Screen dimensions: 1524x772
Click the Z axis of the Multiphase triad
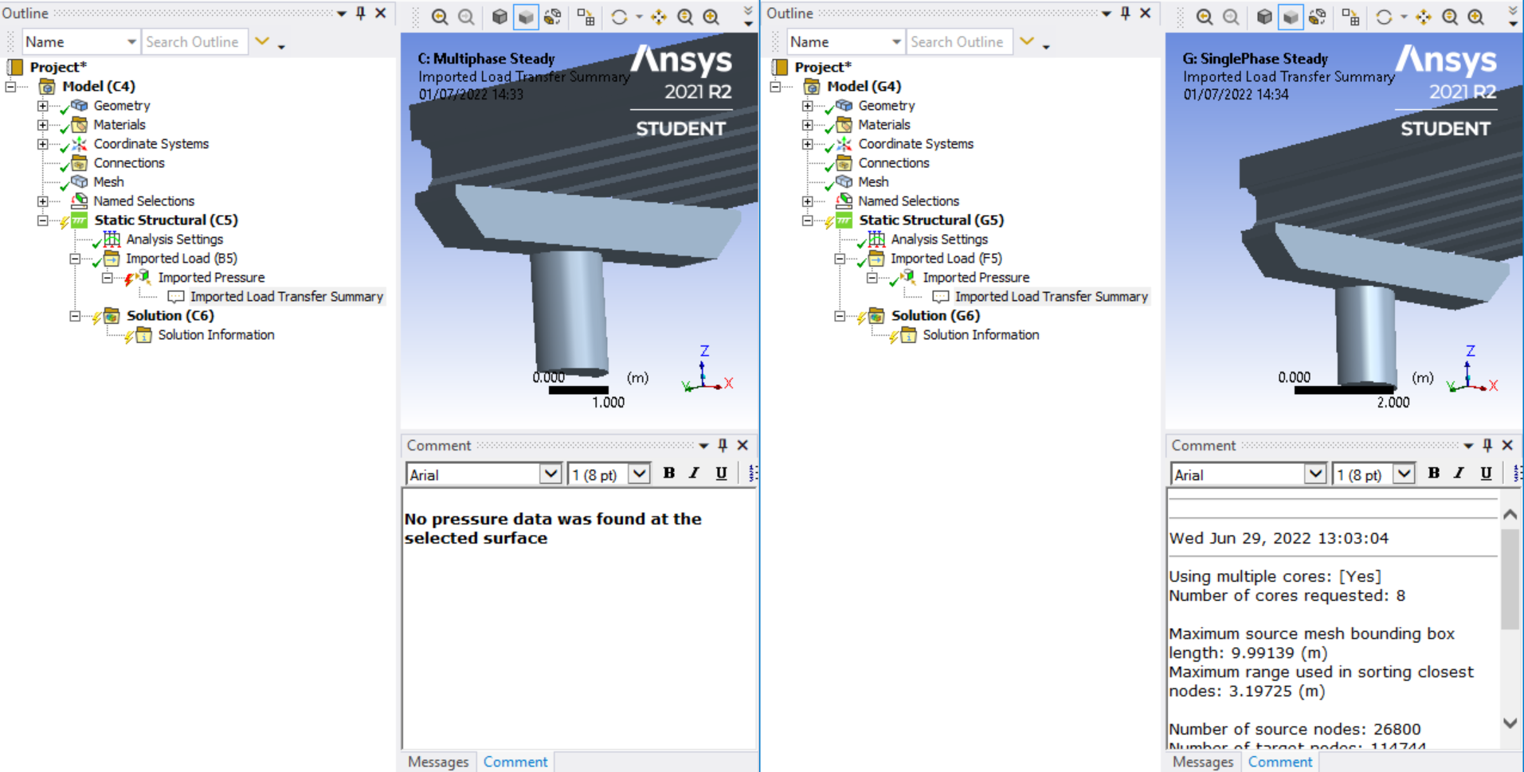[703, 351]
